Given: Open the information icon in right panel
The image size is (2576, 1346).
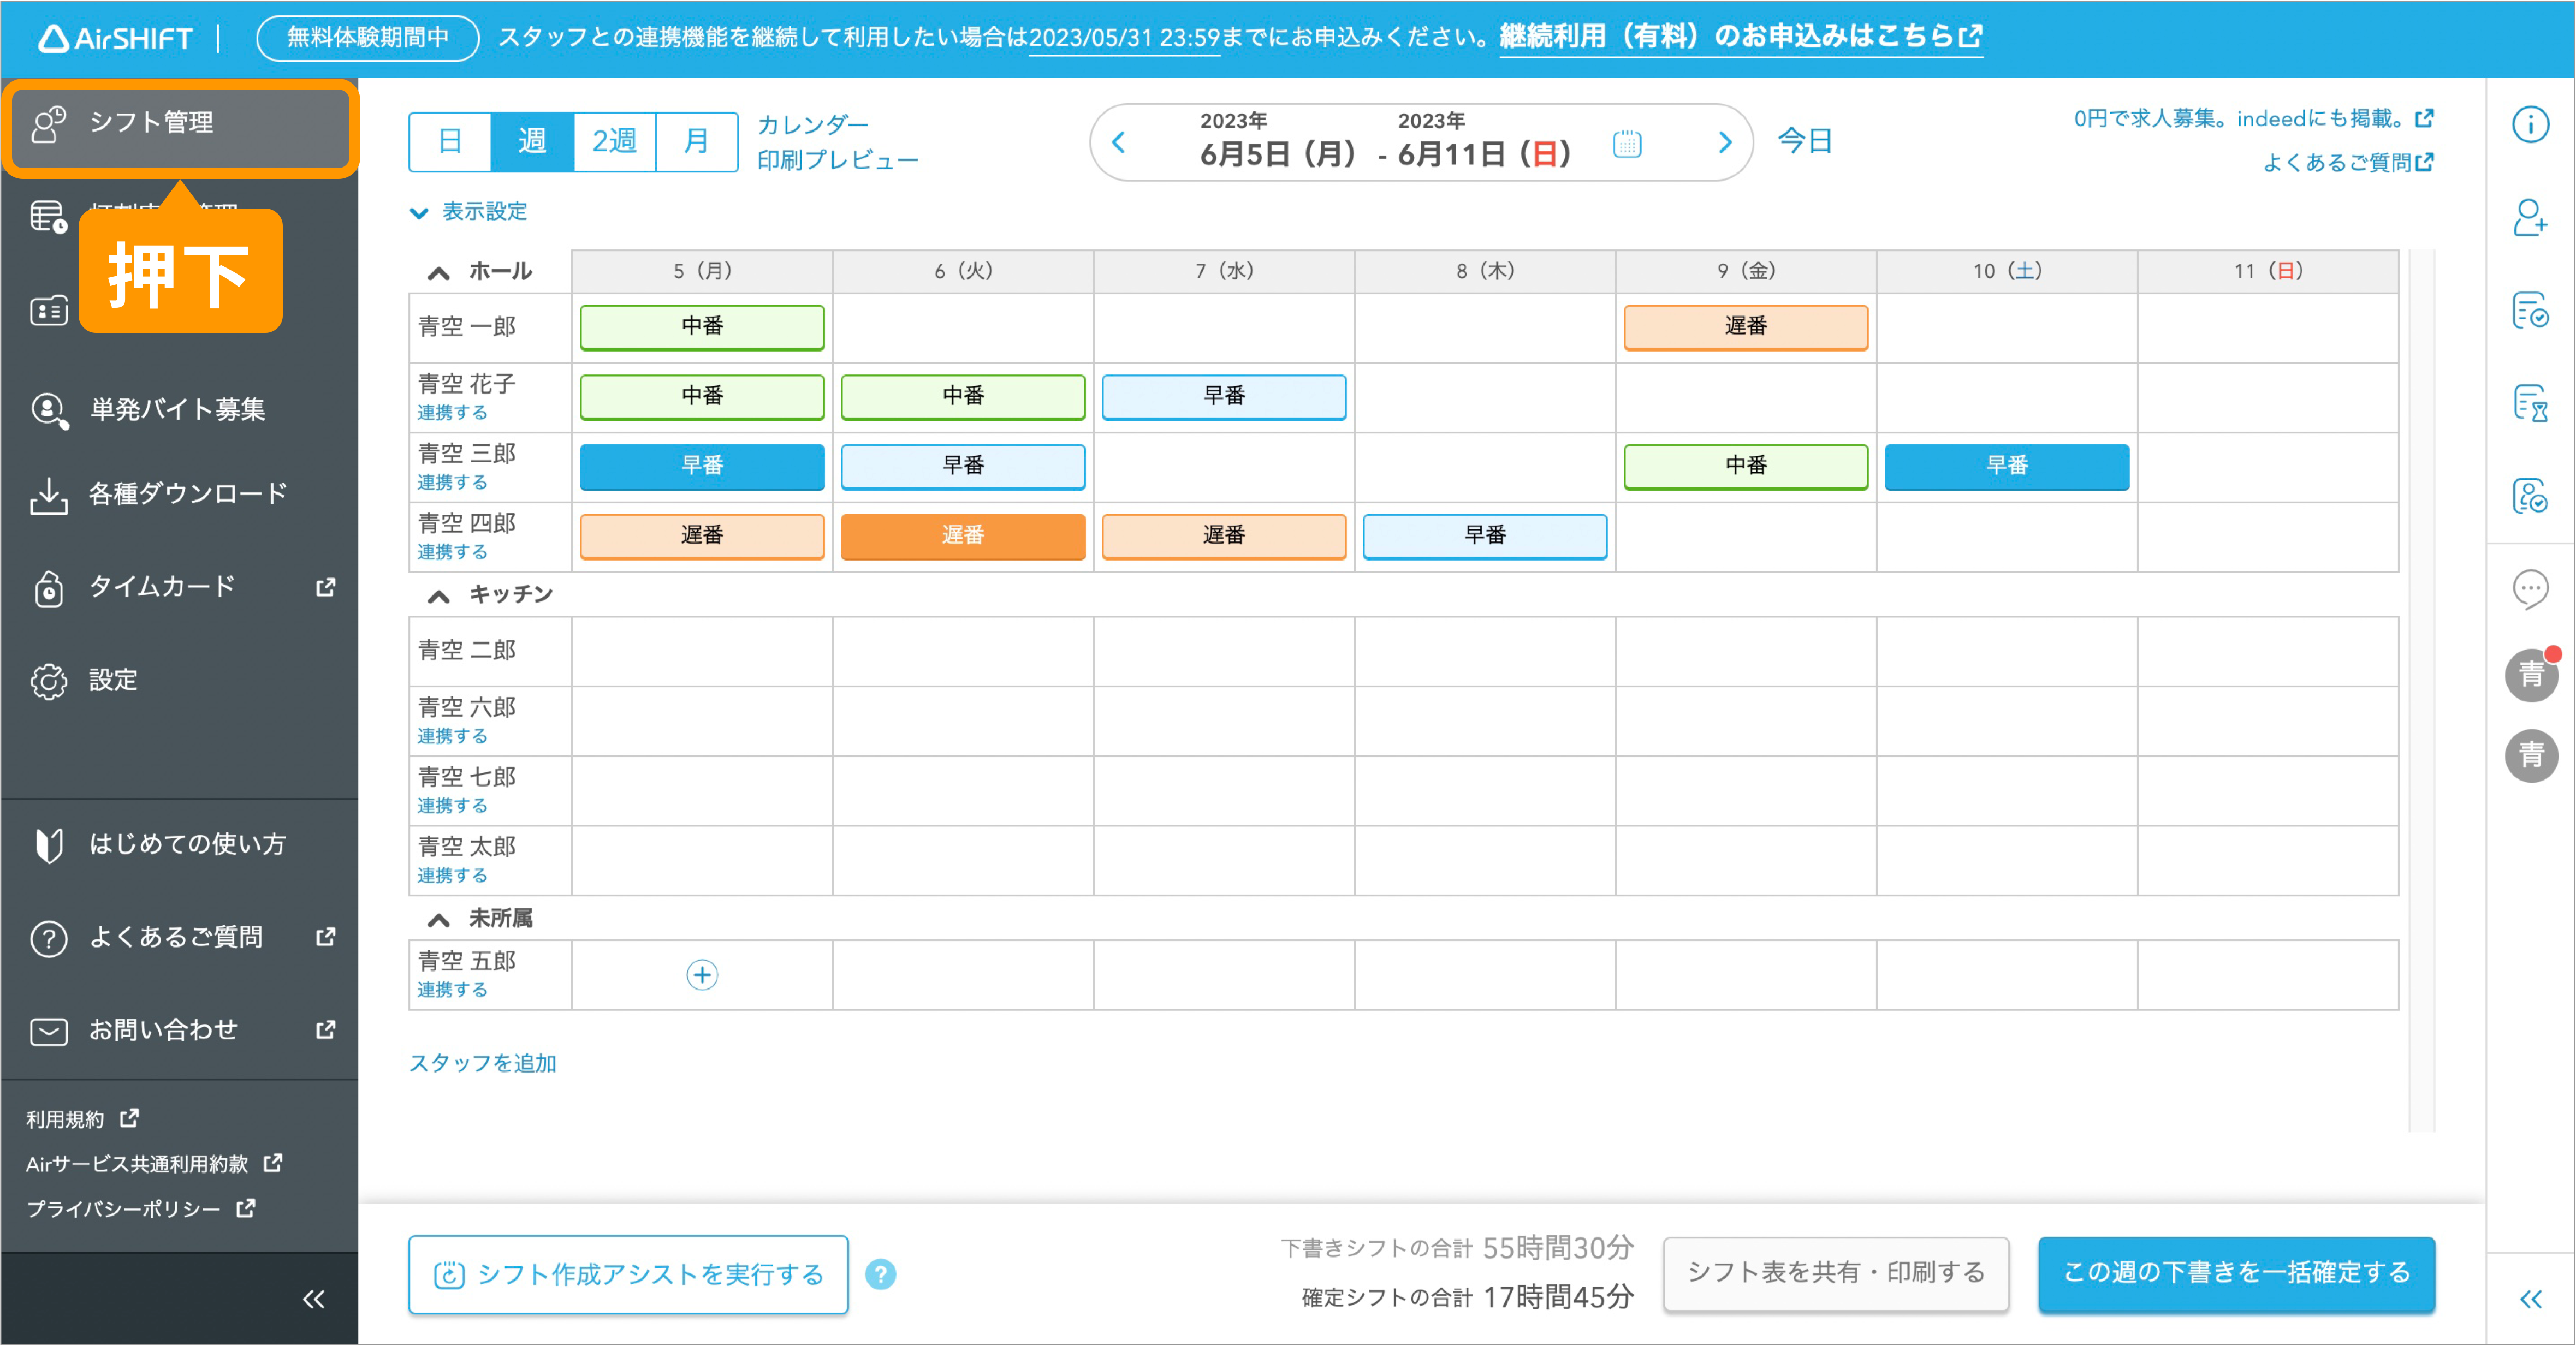Looking at the screenshot, I should coord(2530,124).
